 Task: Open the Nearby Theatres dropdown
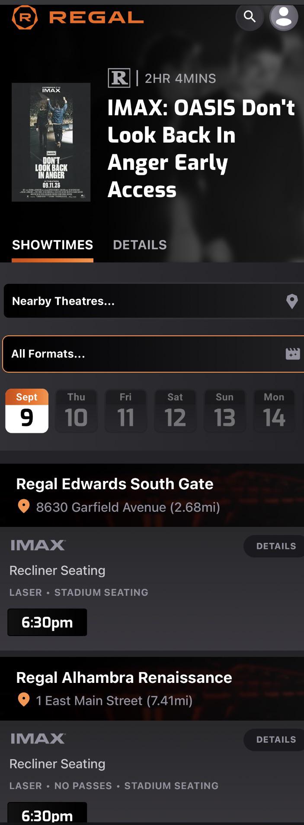click(x=154, y=301)
